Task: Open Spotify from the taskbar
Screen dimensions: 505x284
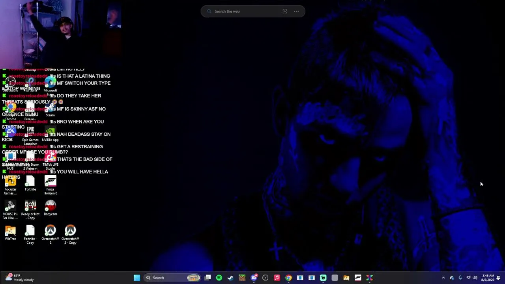Action: [x=219, y=278]
